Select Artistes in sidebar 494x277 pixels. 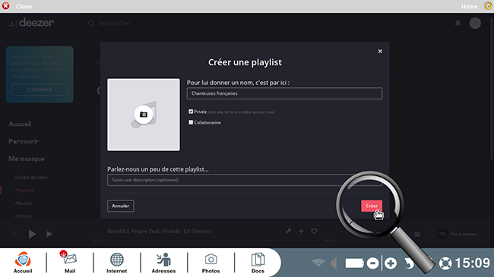click(x=24, y=216)
